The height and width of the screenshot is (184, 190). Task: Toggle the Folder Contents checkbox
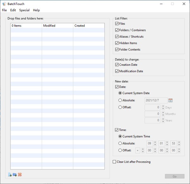(x=117, y=49)
